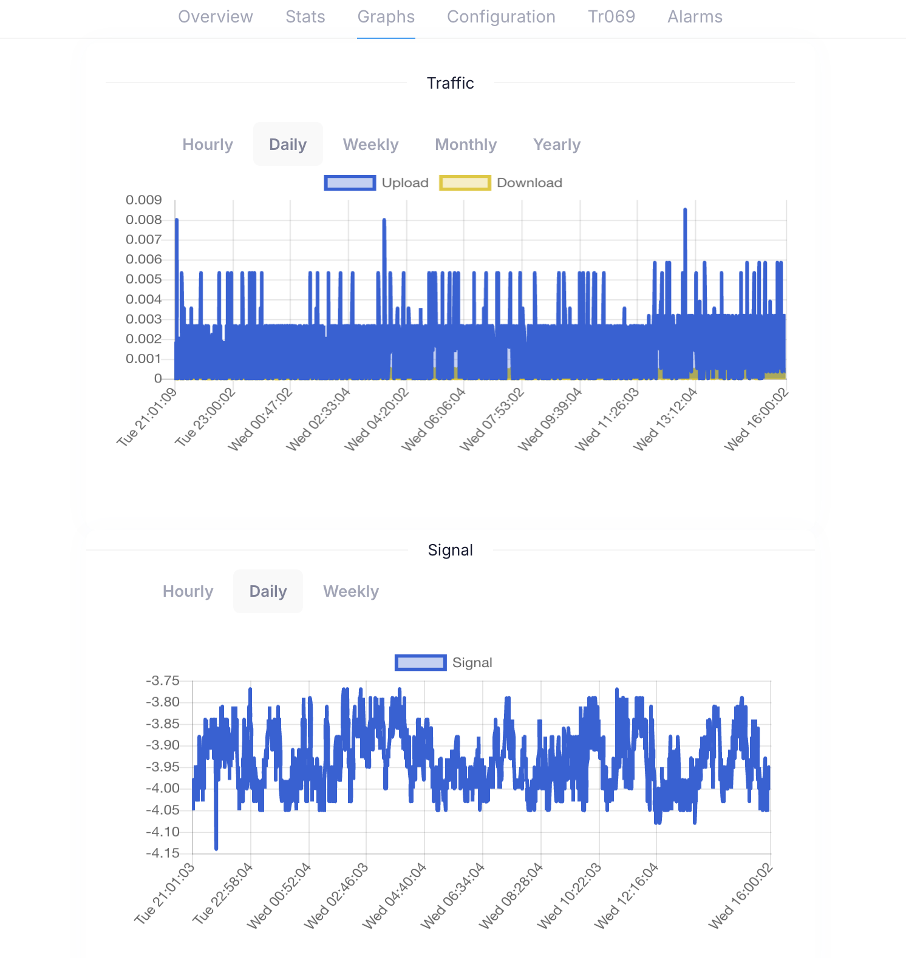906x958 pixels.
Task: Click the Download legend label
Action: click(529, 183)
